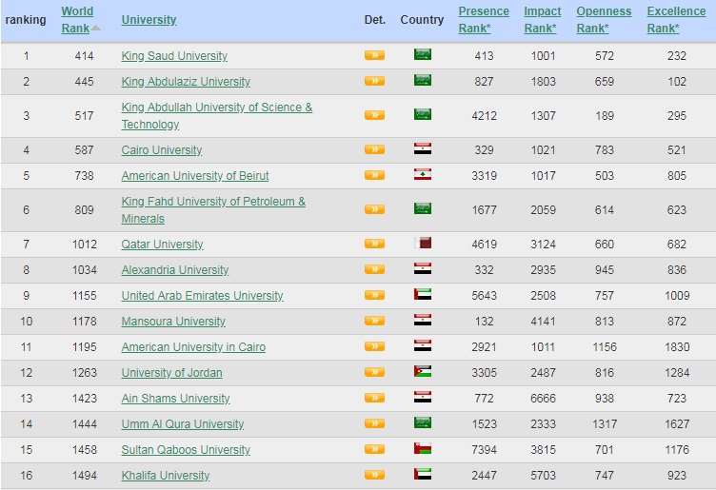Click University column header link

[149, 20]
